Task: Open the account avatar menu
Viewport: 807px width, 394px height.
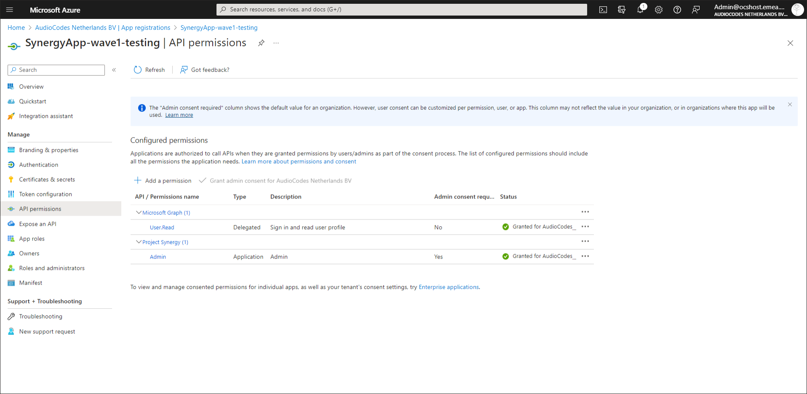Action: pyautogui.click(x=797, y=10)
